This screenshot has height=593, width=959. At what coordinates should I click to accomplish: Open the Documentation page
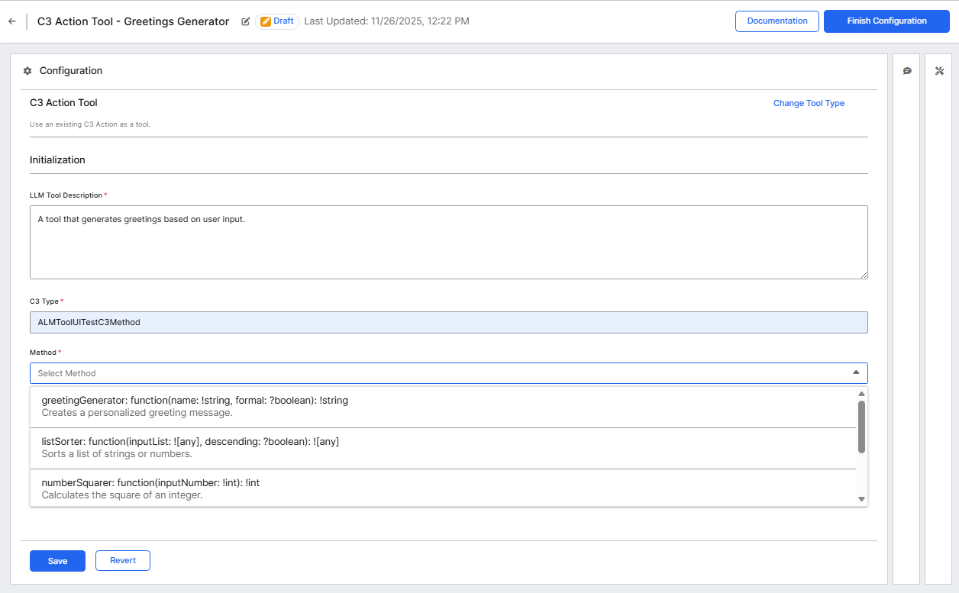(777, 21)
